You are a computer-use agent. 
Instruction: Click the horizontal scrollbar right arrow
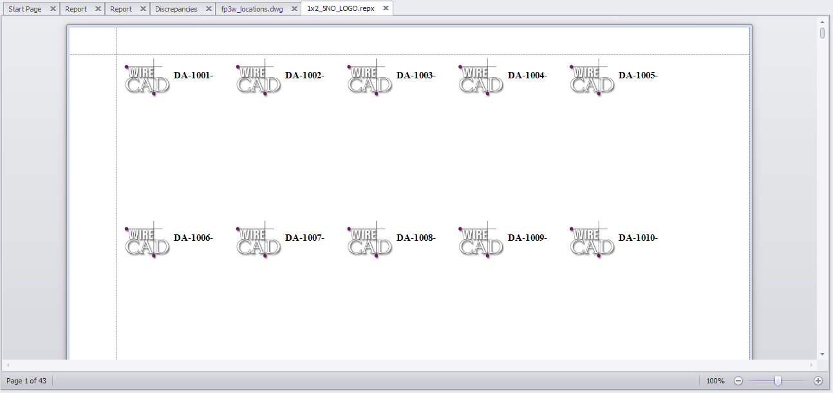pos(813,365)
